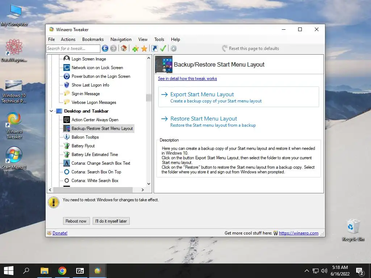
Task: Click the Network icon on Lock Screen icon
Action: pyautogui.click(x=67, y=67)
